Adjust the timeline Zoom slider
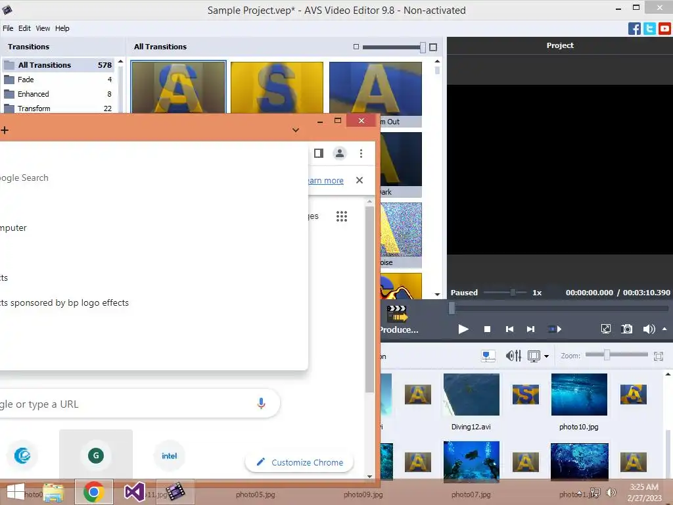Viewport: 673px width, 505px height. coord(607,354)
